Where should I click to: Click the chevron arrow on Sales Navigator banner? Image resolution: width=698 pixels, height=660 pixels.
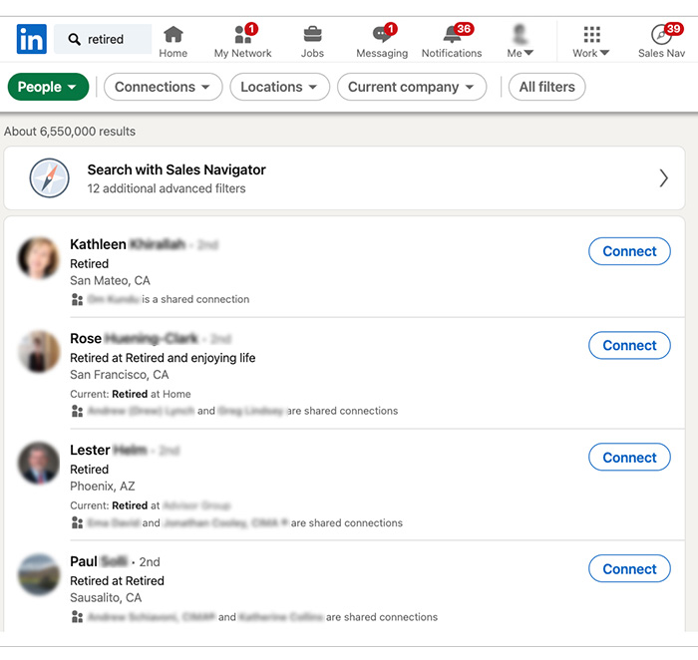(664, 178)
